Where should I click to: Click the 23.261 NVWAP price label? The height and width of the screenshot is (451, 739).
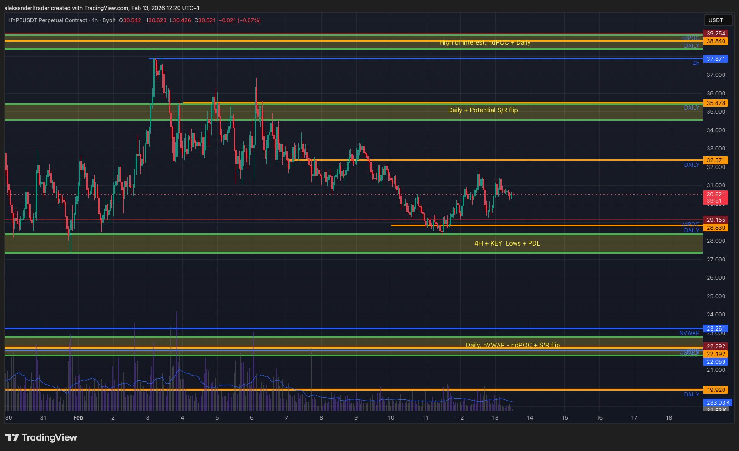point(715,329)
